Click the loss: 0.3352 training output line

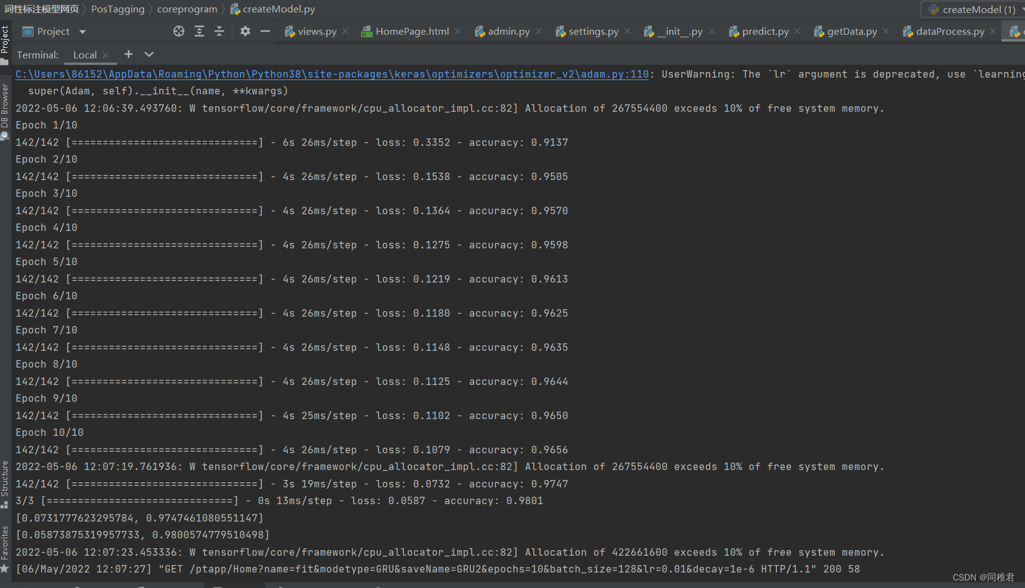292,142
